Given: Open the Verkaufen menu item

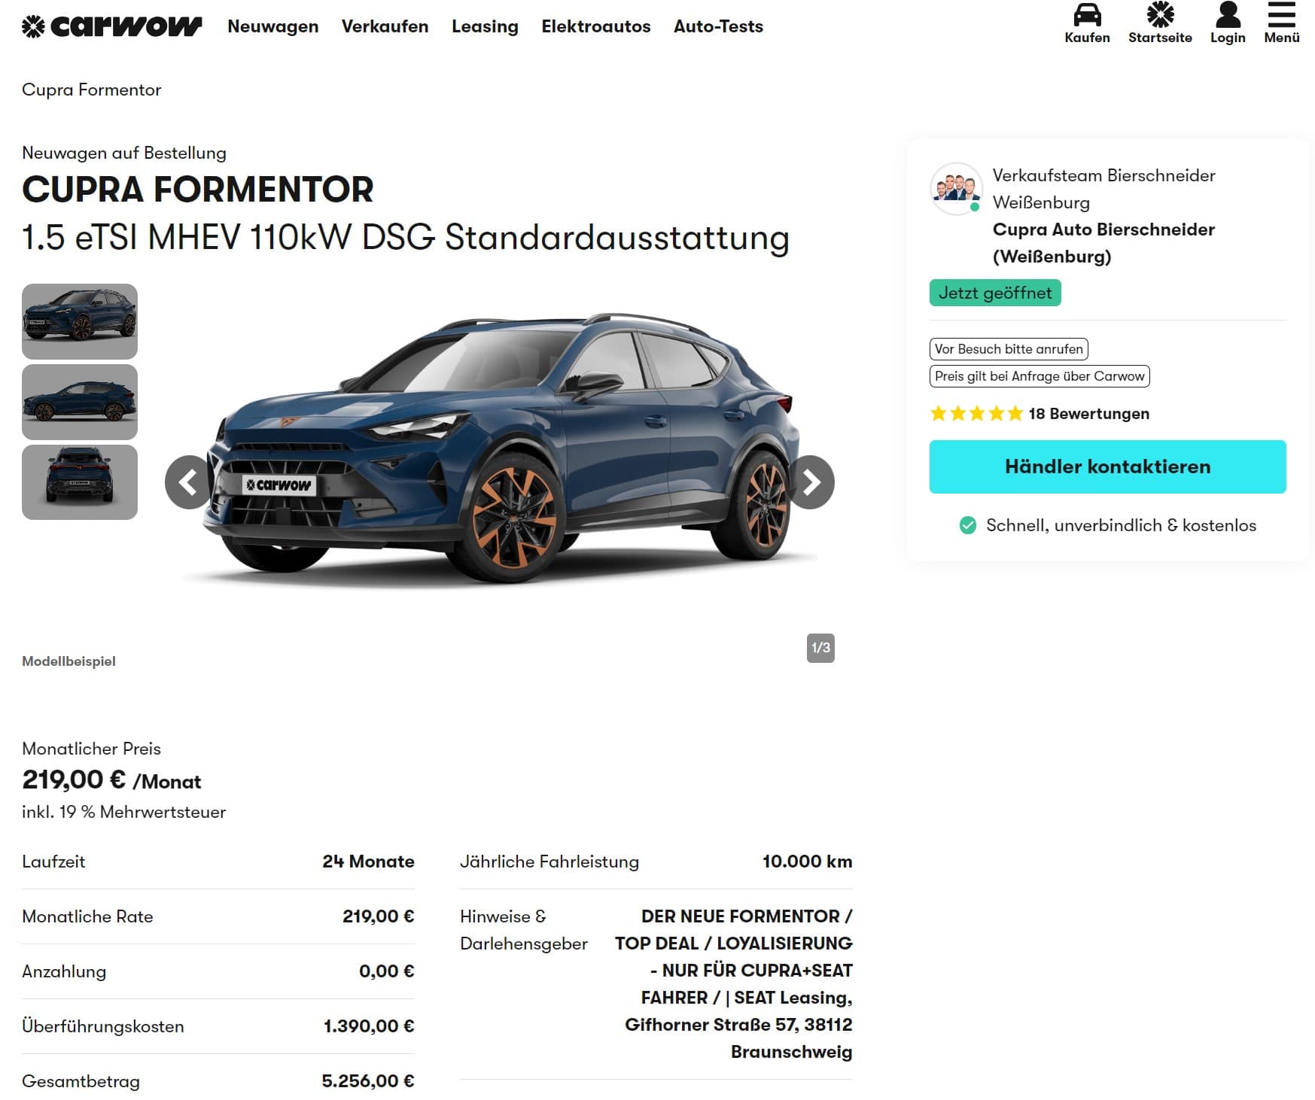Looking at the screenshot, I should coord(385,26).
